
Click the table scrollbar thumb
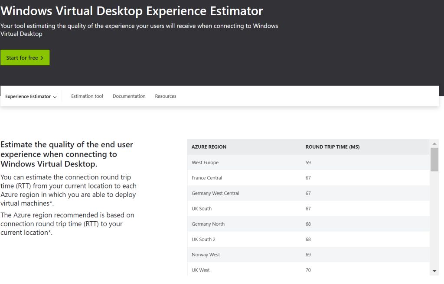tap(434, 160)
